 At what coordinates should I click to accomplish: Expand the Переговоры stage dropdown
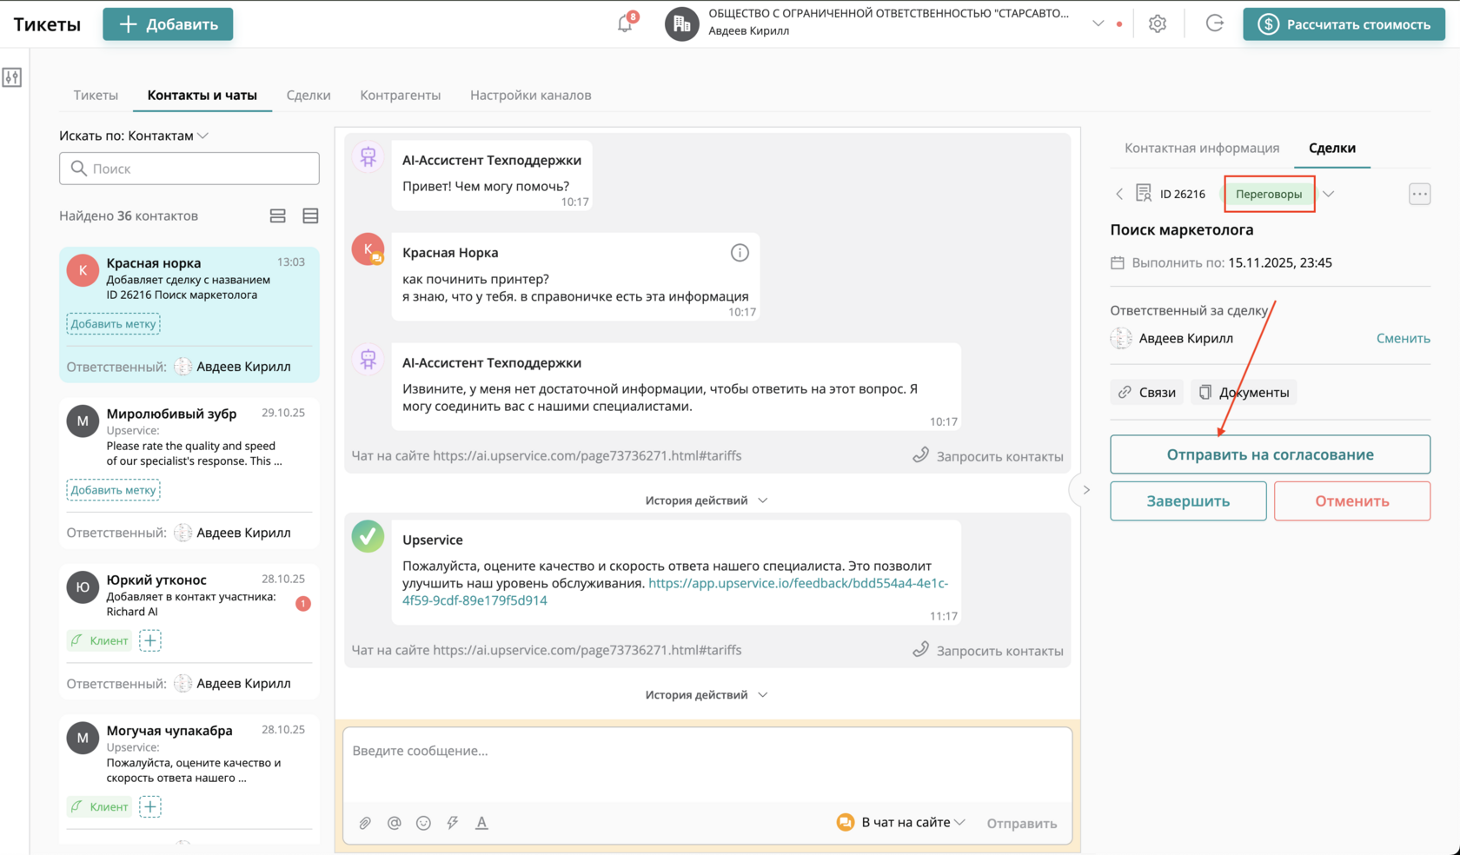pyautogui.click(x=1329, y=194)
